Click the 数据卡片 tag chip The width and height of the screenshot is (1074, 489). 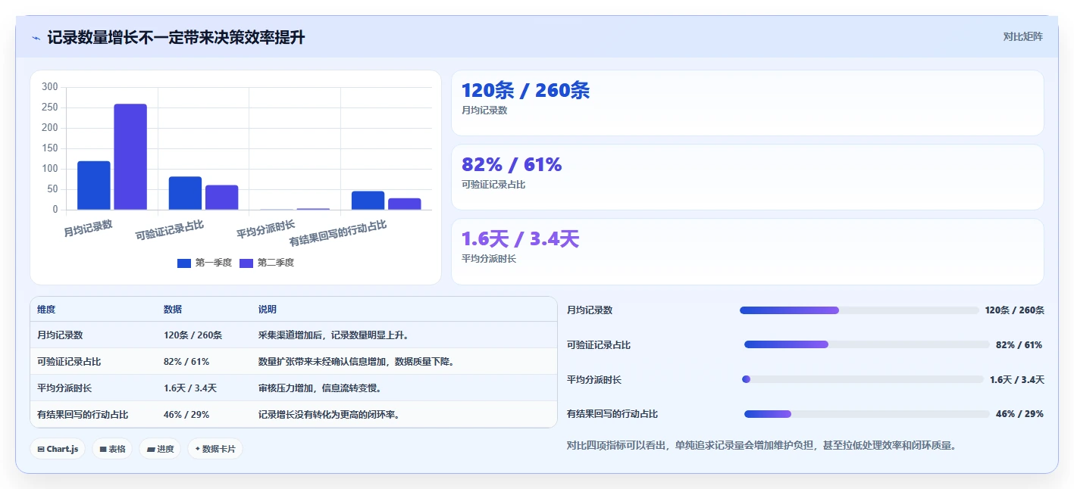(x=215, y=449)
